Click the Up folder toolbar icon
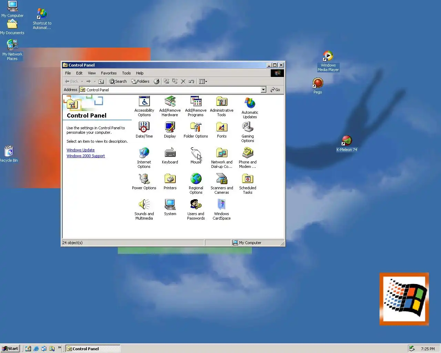Image resolution: width=441 pixels, height=353 pixels. click(101, 81)
